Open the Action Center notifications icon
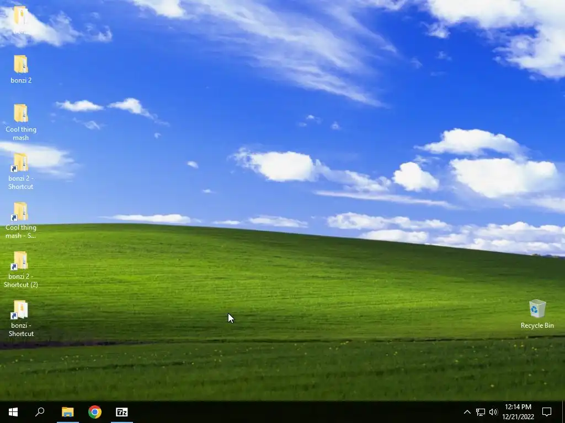The image size is (565, 423). (547, 412)
